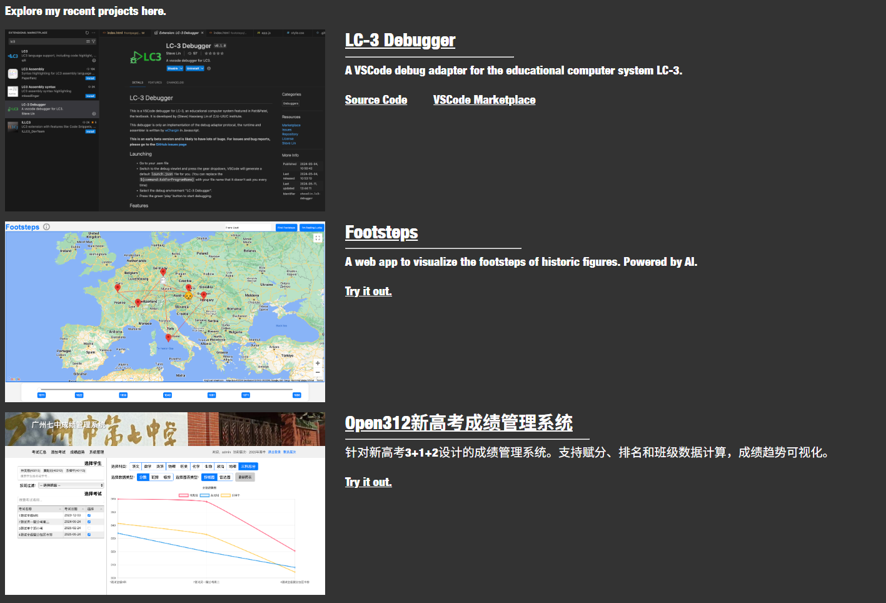Click the filter funnel icon in extension search
Viewport: 886px width, 603px height.
tap(94, 41)
